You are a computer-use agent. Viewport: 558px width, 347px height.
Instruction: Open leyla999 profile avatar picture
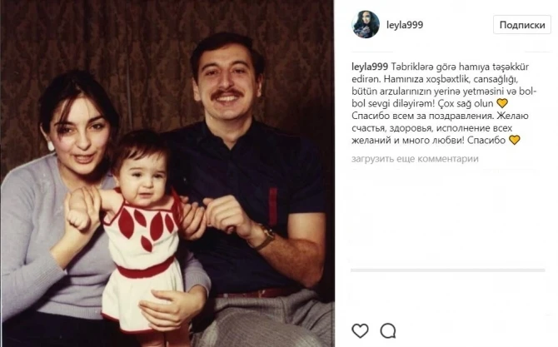click(x=366, y=24)
